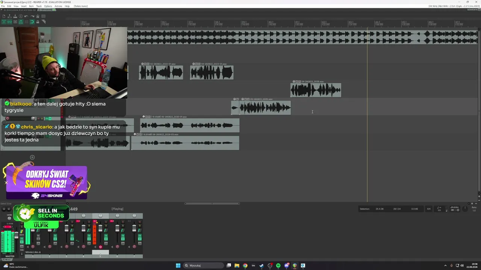Open the Actions menu
The width and height of the screenshot is (481, 270).
[x=58, y=6]
